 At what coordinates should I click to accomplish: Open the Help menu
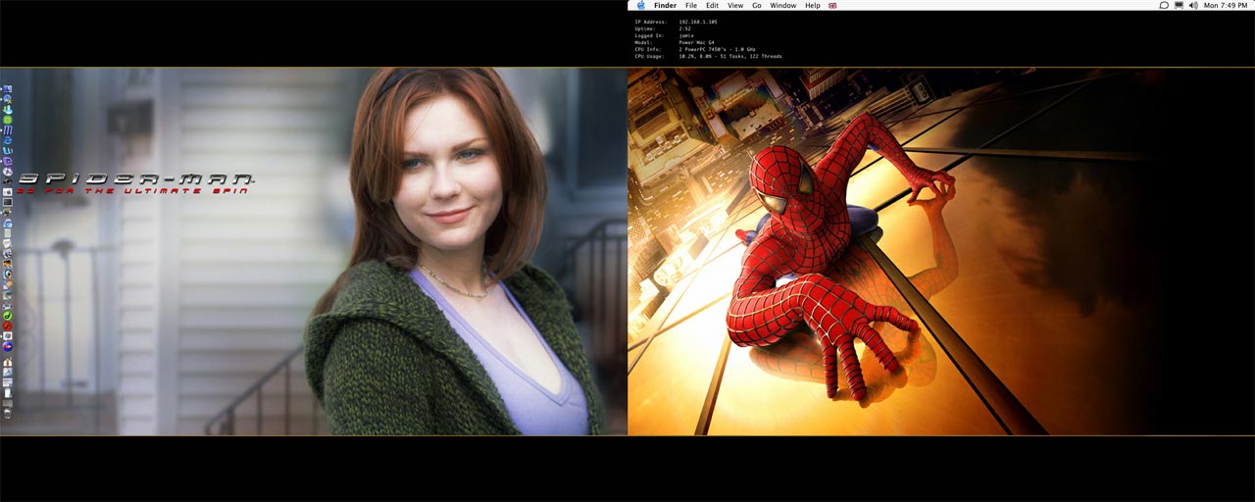[813, 5]
